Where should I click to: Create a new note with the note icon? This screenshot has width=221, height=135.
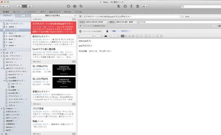pyautogui.click(x=119, y=6)
